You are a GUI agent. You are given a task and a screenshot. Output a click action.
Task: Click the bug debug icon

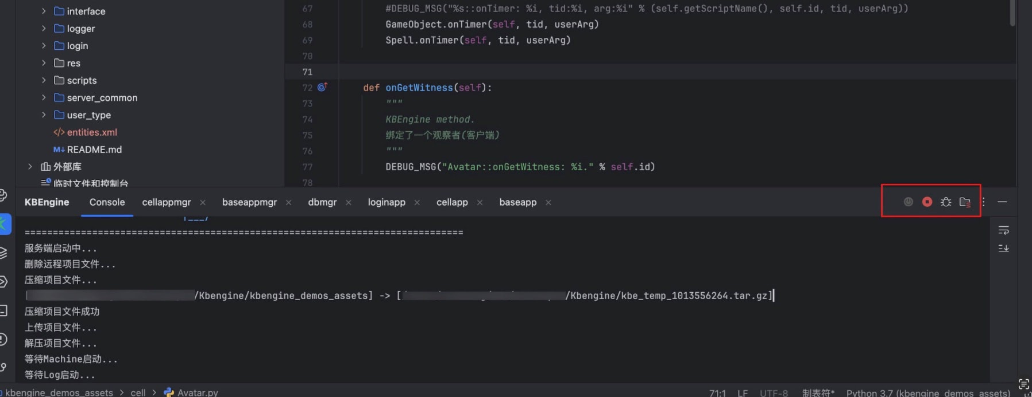pos(946,202)
